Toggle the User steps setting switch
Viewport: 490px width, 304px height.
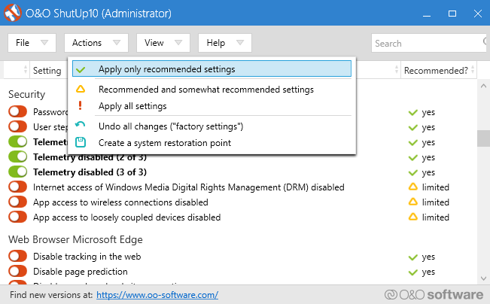coord(18,126)
